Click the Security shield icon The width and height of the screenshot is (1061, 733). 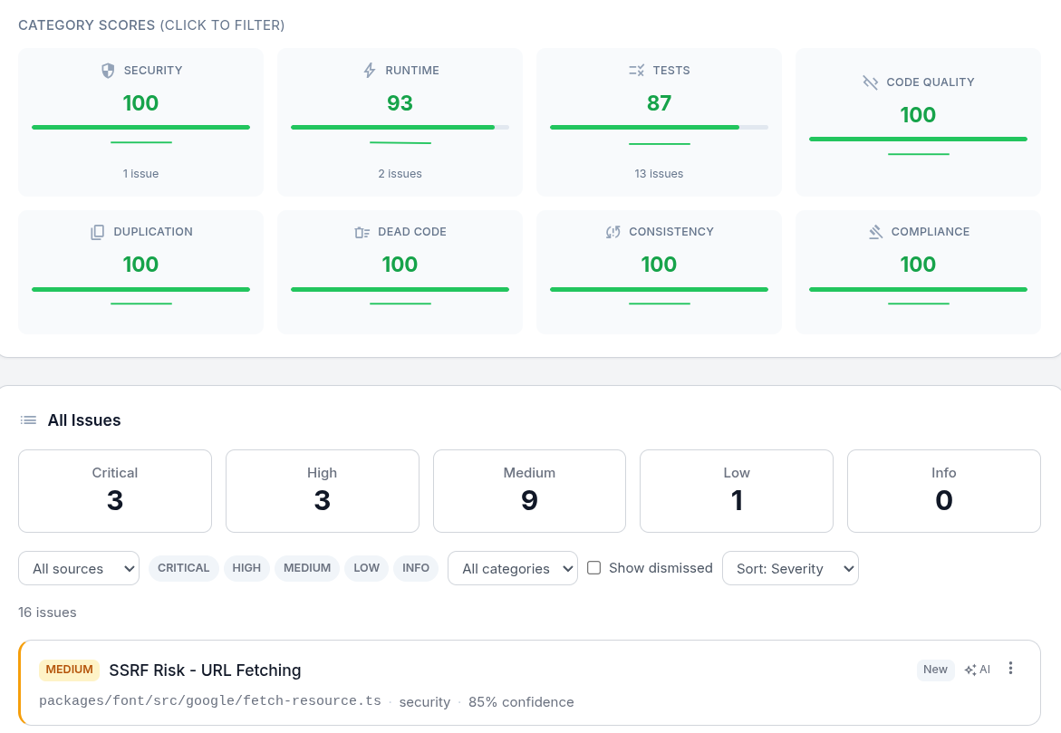coord(108,71)
